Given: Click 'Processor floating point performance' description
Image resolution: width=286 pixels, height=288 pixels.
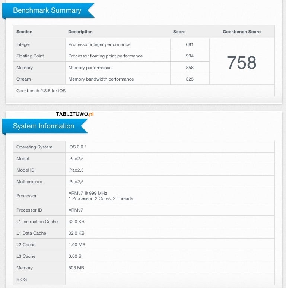Looking at the screenshot, I should pyautogui.click(x=105, y=56).
